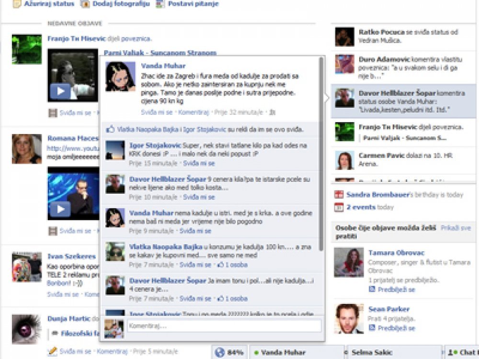Open Igor Stojakovic's name in the likes line

point(205,129)
